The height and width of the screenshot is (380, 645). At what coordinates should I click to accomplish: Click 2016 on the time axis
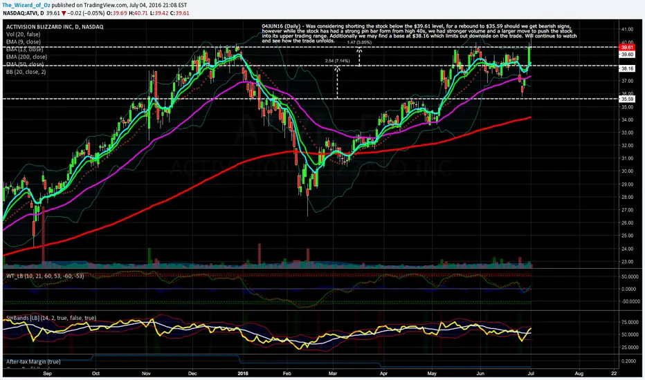click(x=243, y=373)
